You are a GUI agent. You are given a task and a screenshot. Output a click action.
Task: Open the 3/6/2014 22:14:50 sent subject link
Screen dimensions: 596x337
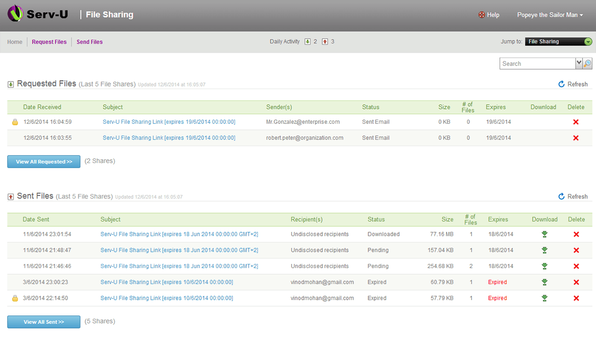tap(167, 298)
